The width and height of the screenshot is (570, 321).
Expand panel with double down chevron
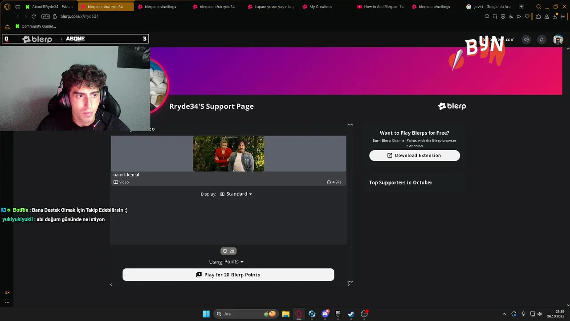[350, 282]
